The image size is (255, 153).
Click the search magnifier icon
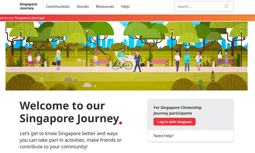coord(226,6)
